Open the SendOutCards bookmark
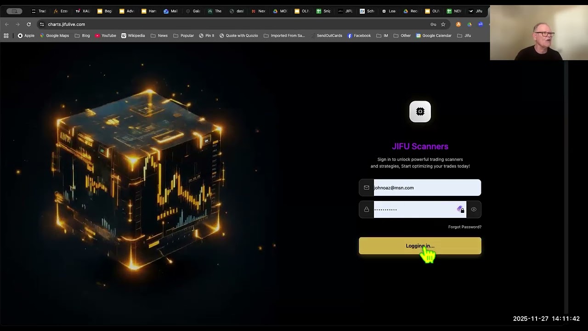The width and height of the screenshot is (588, 331). 326,35
